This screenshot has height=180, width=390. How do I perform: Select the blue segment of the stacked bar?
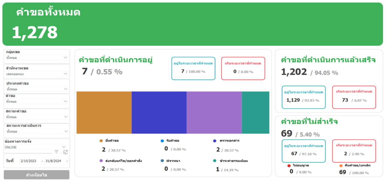pos(159,113)
